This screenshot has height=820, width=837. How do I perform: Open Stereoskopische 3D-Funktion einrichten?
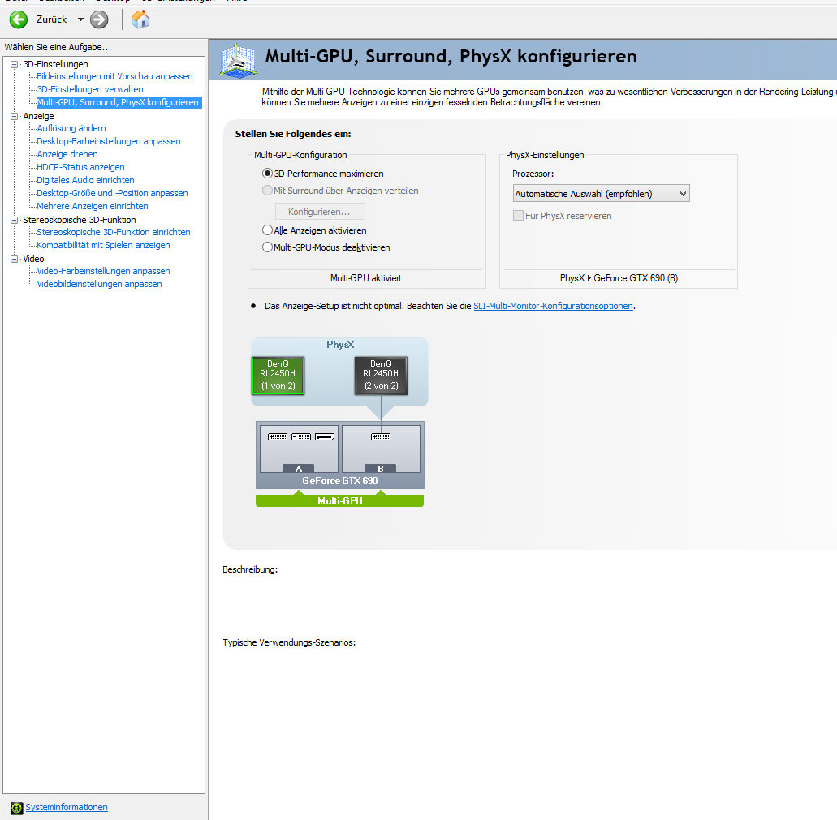pos(113,232)
